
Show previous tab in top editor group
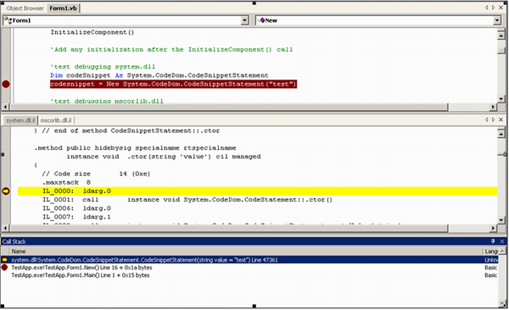tap(487, 8)
